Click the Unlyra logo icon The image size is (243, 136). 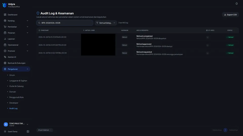(5, 5)
